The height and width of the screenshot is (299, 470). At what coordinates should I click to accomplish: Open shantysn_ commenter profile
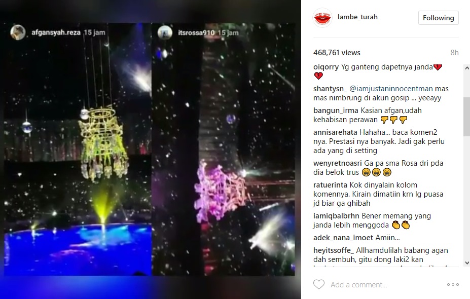pos(330,89)
